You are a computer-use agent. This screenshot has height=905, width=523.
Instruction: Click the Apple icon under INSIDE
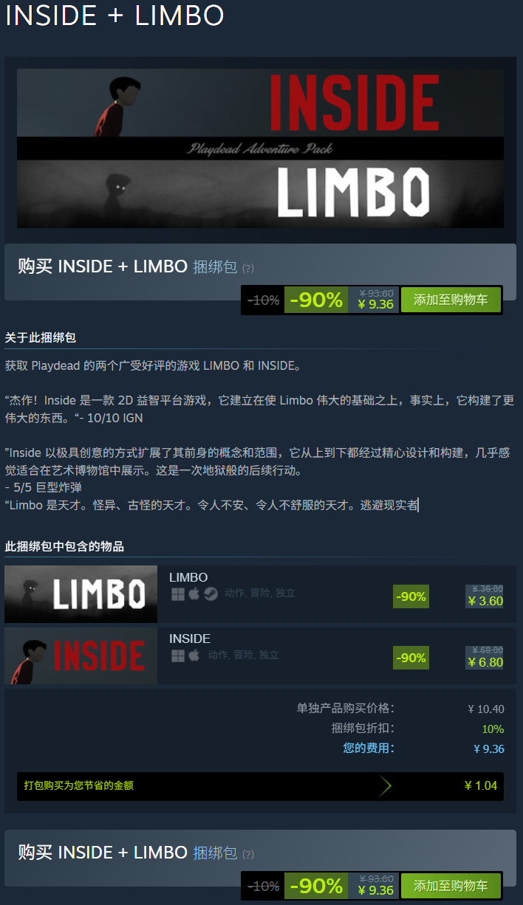(194, 655)
